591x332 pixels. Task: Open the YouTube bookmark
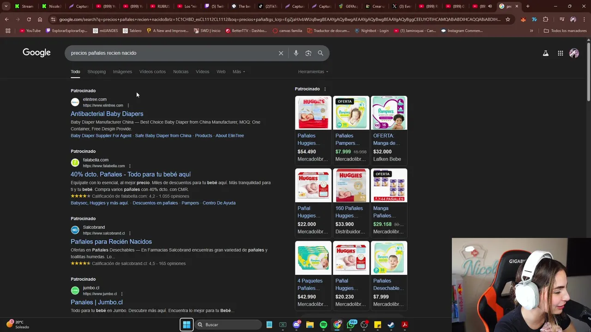[x=30, y=31]
